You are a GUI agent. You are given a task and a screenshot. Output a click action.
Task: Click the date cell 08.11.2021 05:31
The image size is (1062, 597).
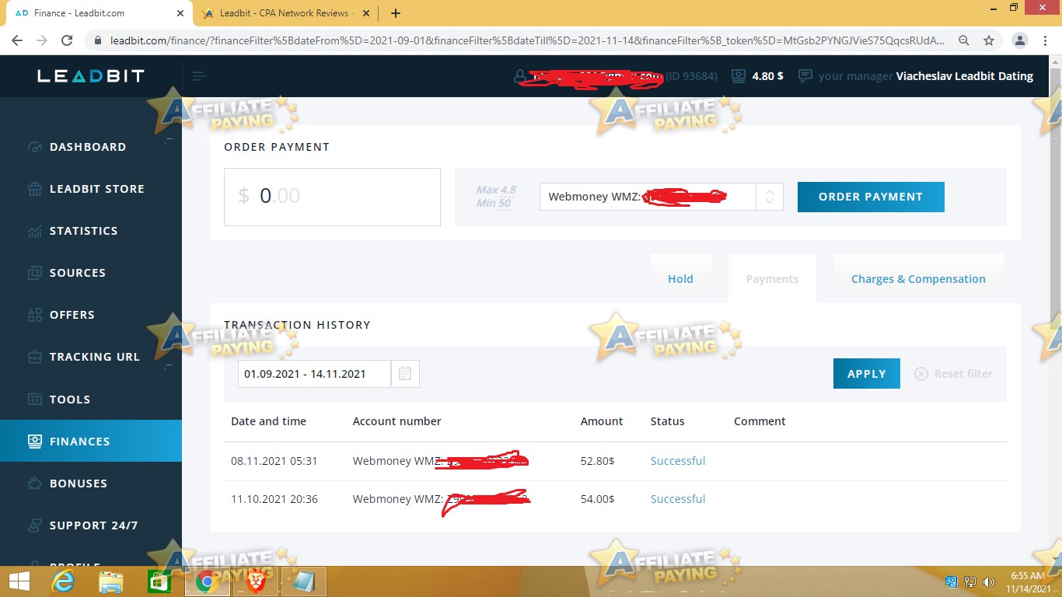click(x=274, y=461)
